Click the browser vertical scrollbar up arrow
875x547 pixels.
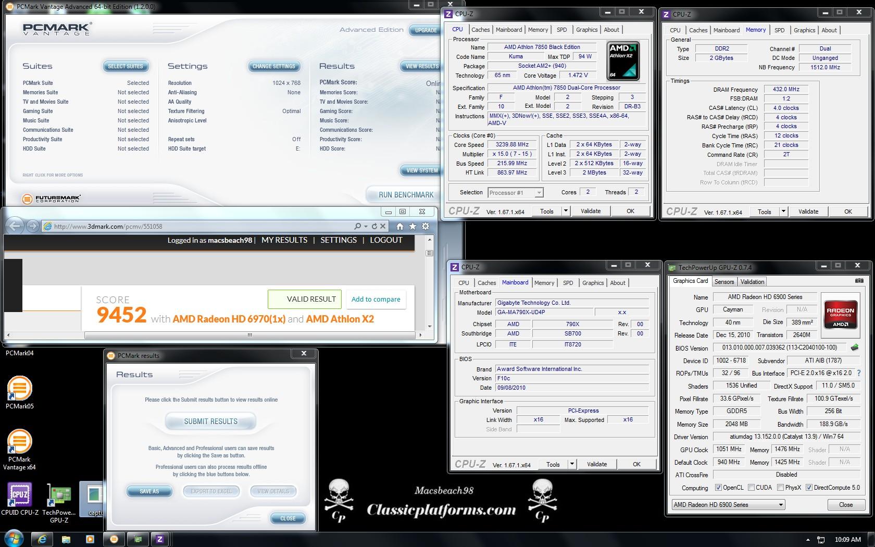tap(430, 240)
